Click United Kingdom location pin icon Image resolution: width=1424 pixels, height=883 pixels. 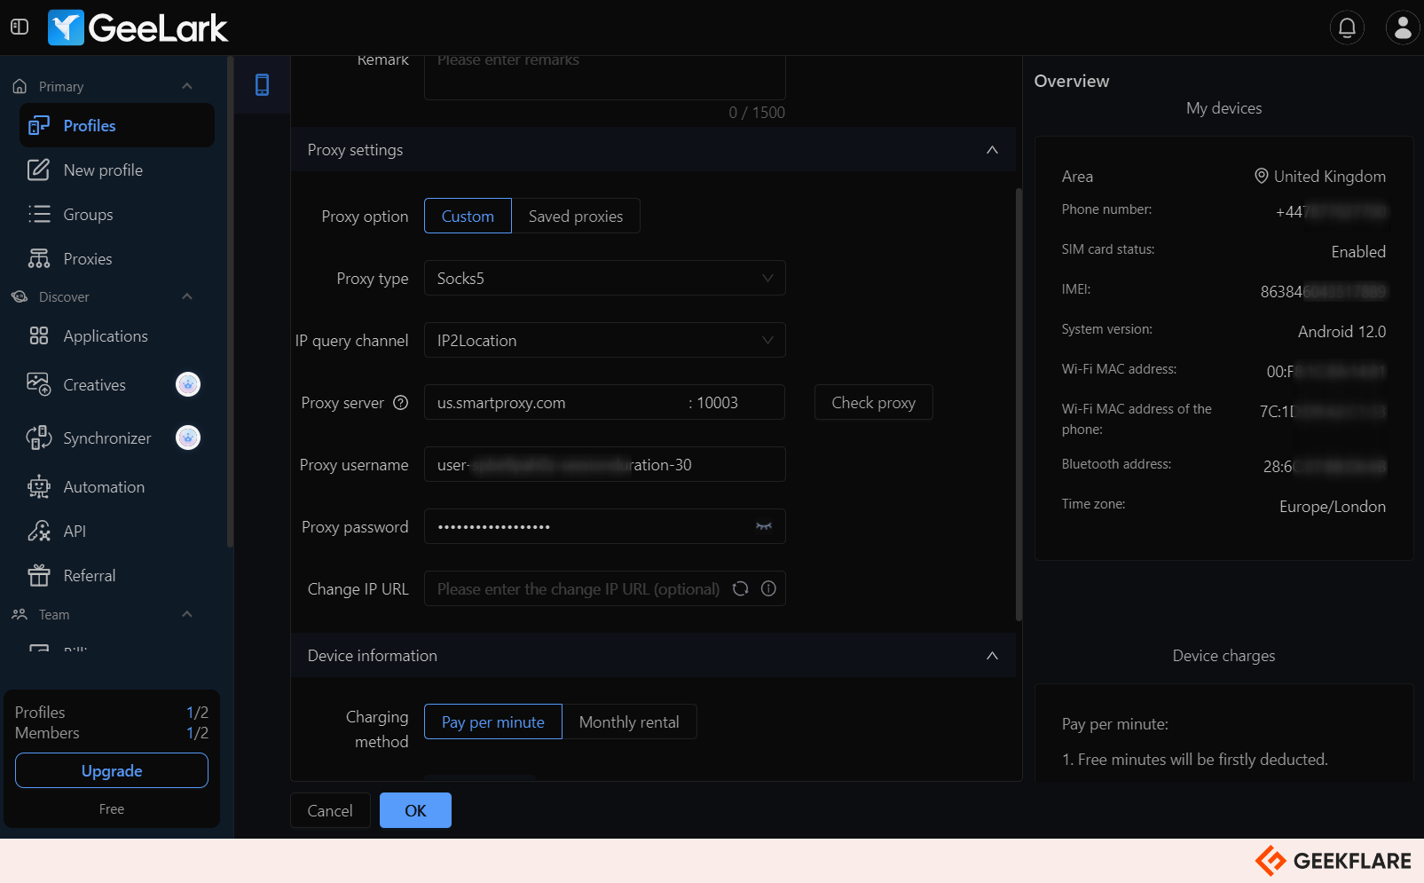1261,176
